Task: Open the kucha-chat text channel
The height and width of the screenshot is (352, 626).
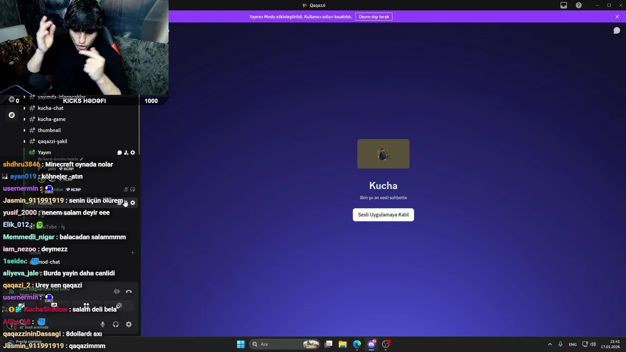Action: pyautogui.click(x=50, y=108)
